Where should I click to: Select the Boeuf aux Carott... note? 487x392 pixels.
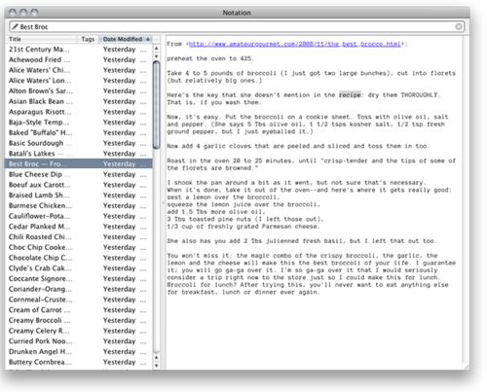(79, 185)
